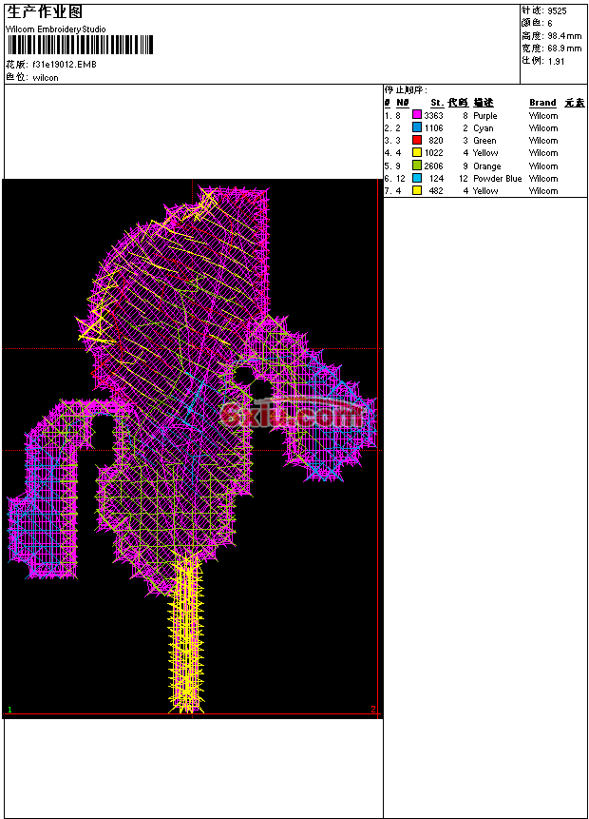This screenshot has height=819, width=589.
Task: Click the file name f31e19012.EMB
Action: click(x=64, y=65)
